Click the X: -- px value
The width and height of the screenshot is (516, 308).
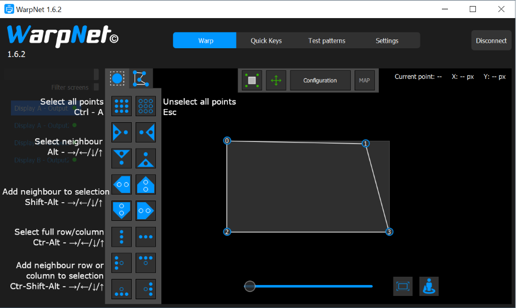[463, 77]
